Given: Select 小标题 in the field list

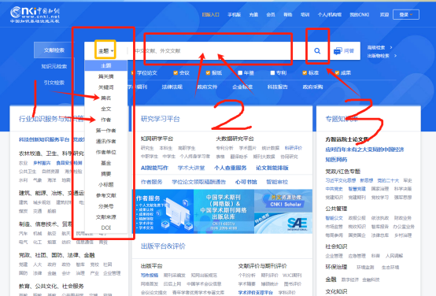Looking at the screenshot, I should coord(106,184).
